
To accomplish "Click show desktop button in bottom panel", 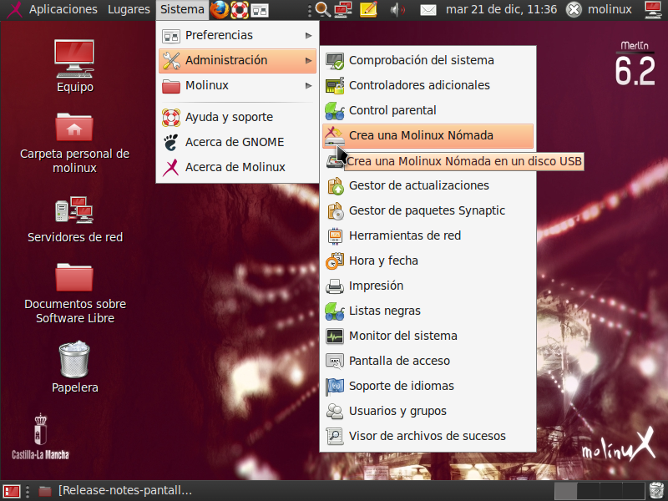I will [x=12, y=491].
